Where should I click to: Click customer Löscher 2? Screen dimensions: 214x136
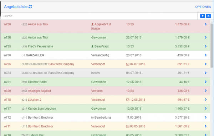coord(35,100)
